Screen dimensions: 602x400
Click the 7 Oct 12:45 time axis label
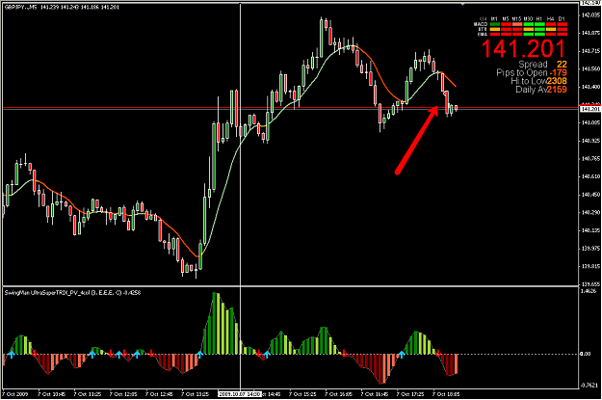point(159,394)
